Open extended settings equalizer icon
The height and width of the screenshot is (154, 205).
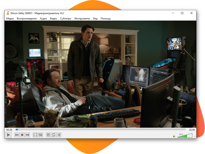click(40, 135)
